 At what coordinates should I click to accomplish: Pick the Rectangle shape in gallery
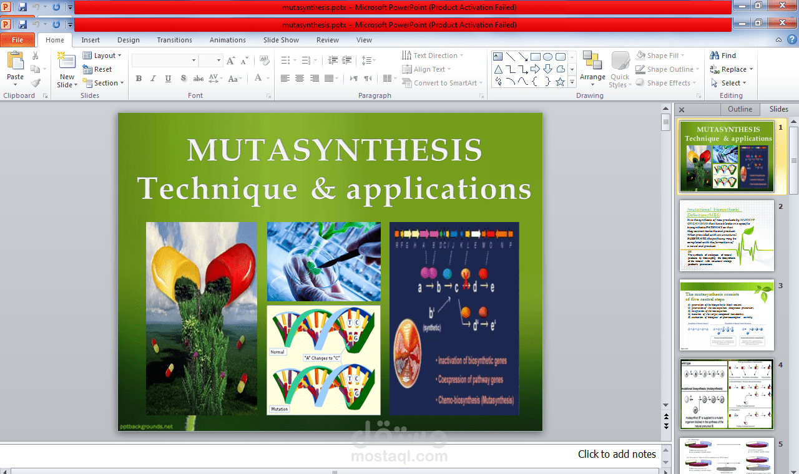[x=535, y=56]
